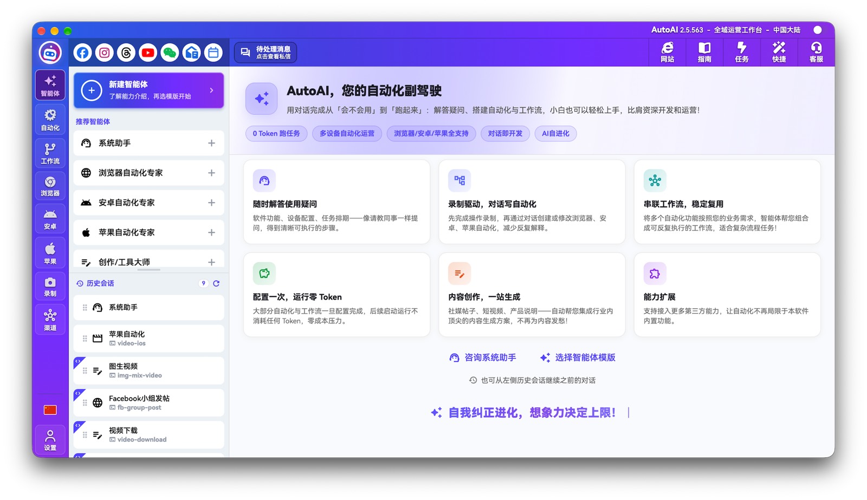Open the Facebook小组发帖 history conversation
This screenshot has width=867, height=500.
pyautogui.click(x=149, y=402)
